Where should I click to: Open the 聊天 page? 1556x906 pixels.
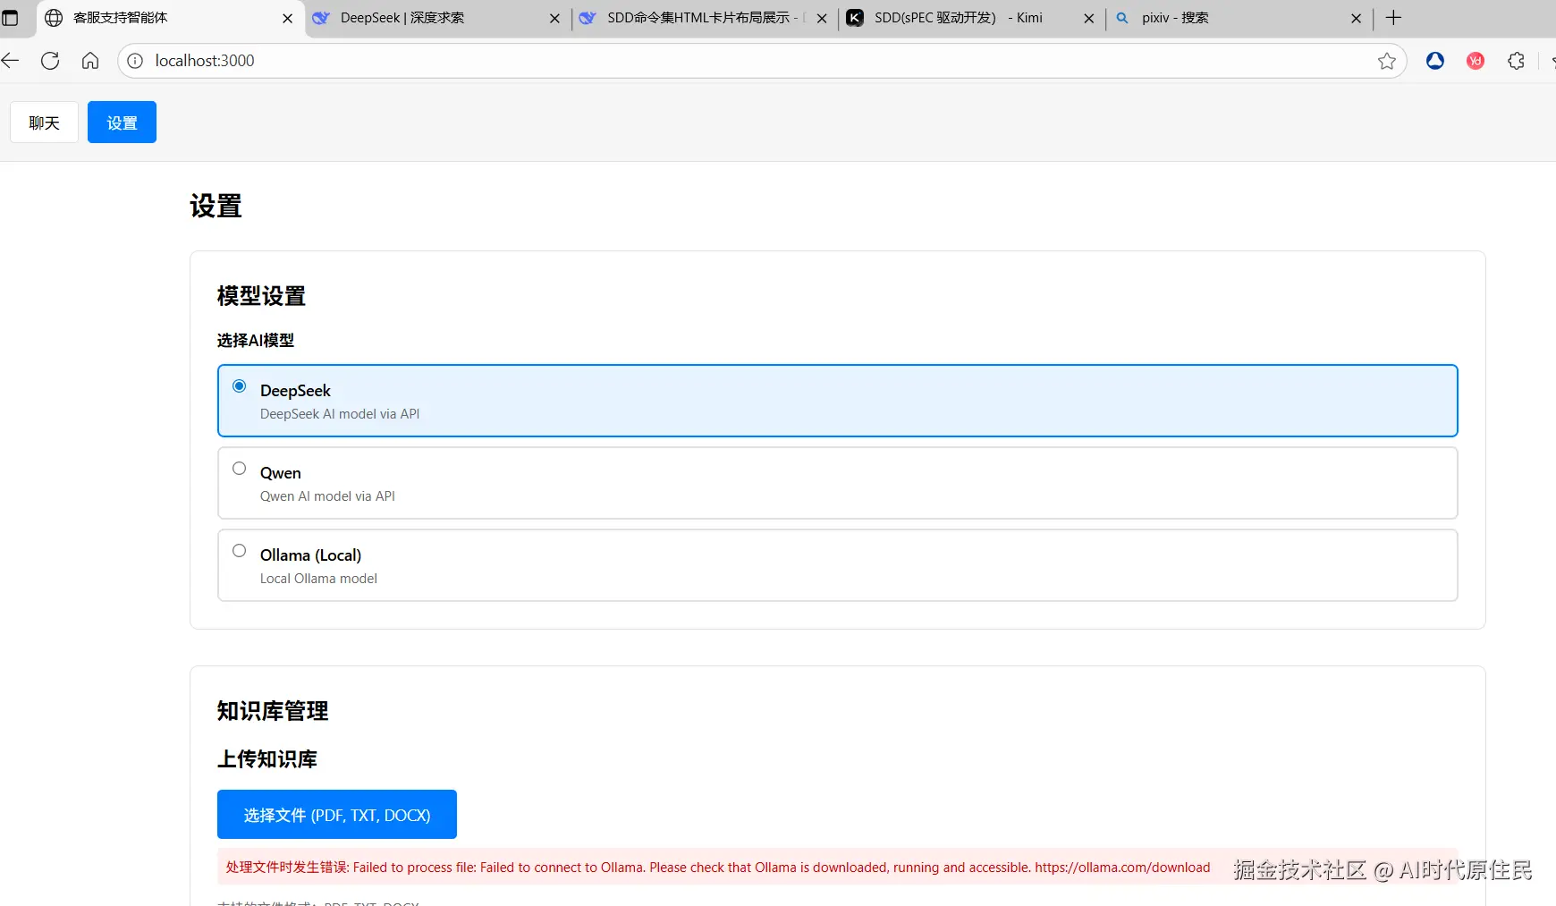(x=44, y=123)
